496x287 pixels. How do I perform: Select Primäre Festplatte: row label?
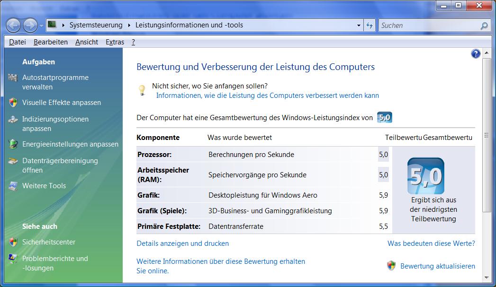(x=169, y=226)
